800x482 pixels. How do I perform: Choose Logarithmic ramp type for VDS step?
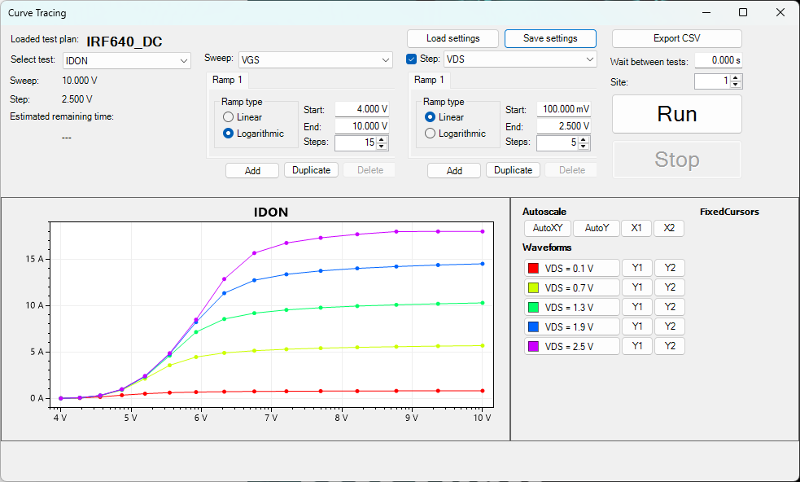431,134
